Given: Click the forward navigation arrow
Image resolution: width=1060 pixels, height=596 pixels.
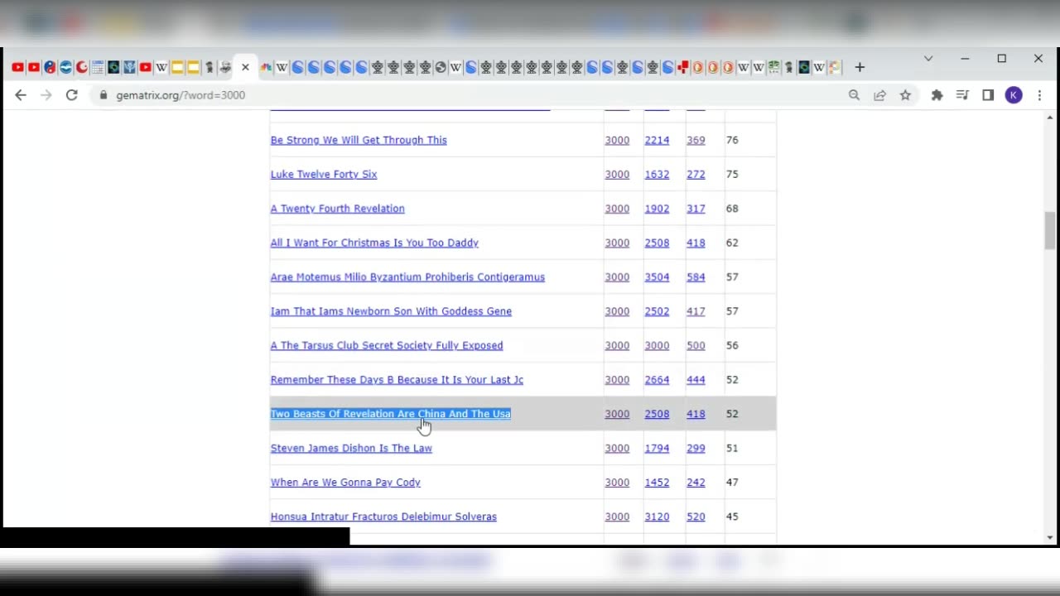Looking at the screenshot, I should point(46,95).
